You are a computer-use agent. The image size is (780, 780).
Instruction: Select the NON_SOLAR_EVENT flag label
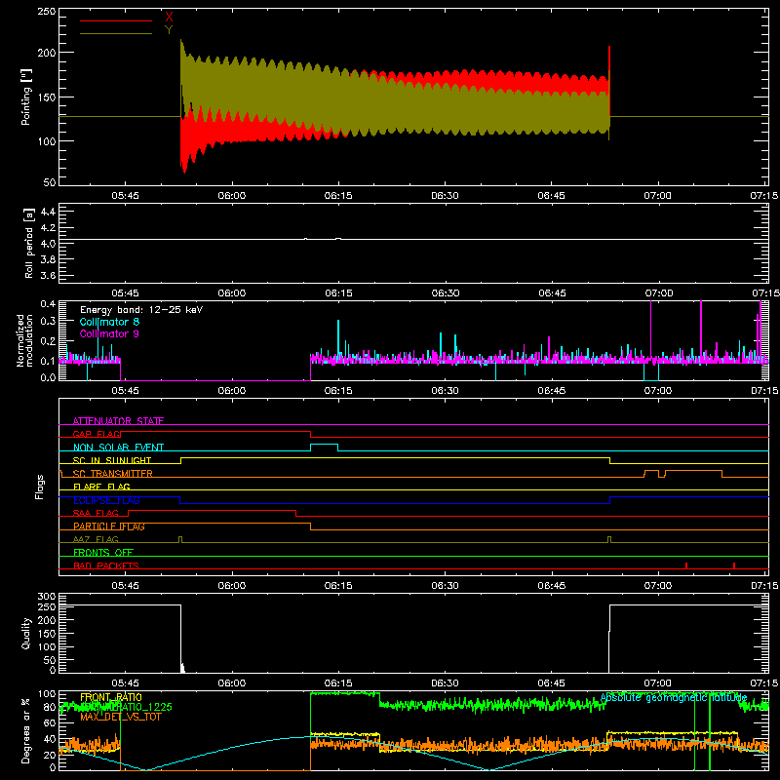(118, 448)
